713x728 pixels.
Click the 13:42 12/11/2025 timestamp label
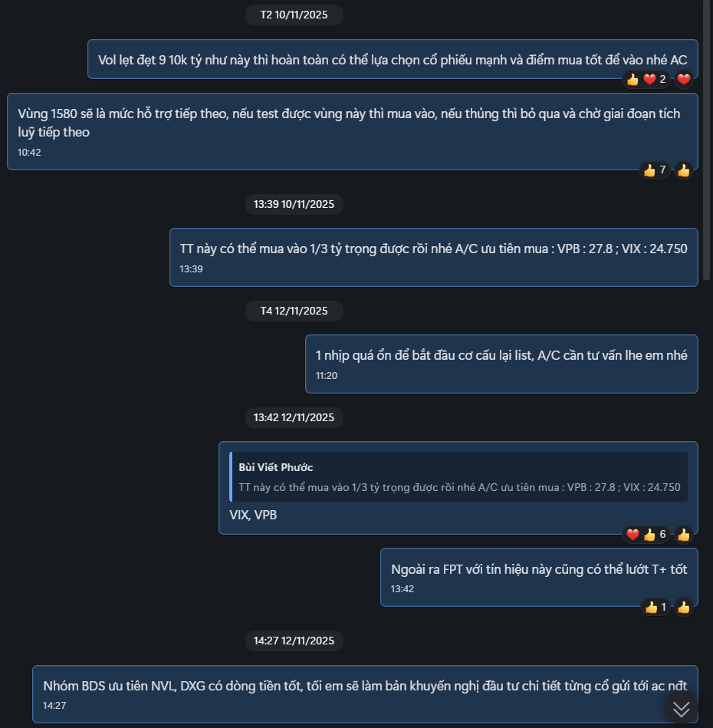click(294, 417)
